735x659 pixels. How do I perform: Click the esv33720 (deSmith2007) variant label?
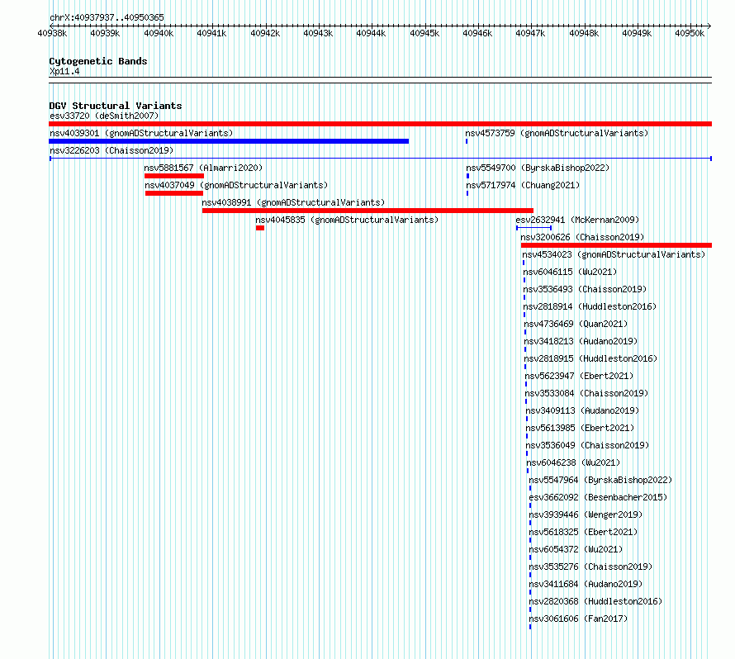click(x=104, y=116)
